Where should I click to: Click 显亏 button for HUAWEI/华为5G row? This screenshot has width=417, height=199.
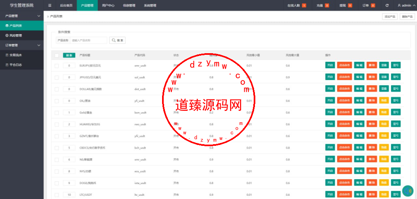point(396,123)
